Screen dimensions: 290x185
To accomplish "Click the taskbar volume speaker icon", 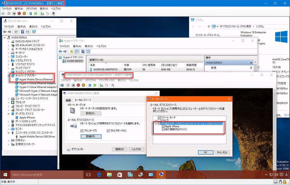I will click(x=276, y=175).
